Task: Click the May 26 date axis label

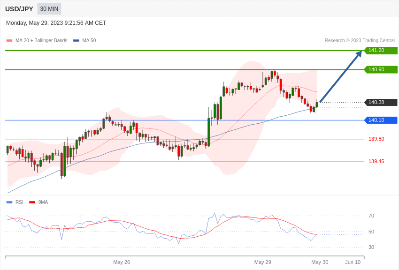Action: tap(122, 262)
